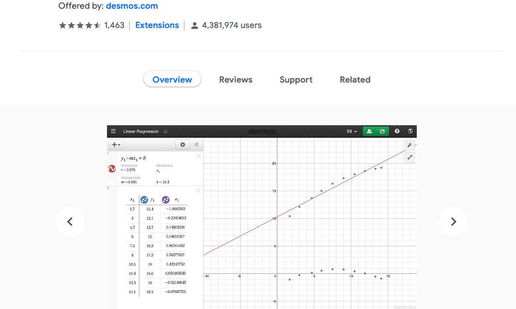Select table cell 13.3 in x1 column
This screenshot has width=516, height=309.
pos(132,283)
